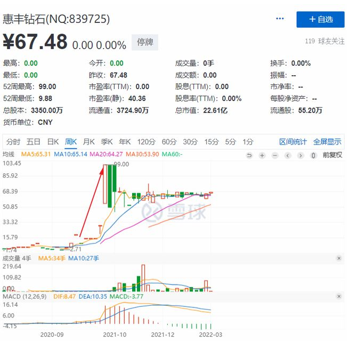Switch to the 15分 chart tab
Image resolution: width=349 pixels, height=341 pixels.
coord(212,142)
